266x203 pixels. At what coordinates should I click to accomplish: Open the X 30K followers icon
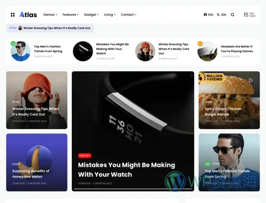221,15
